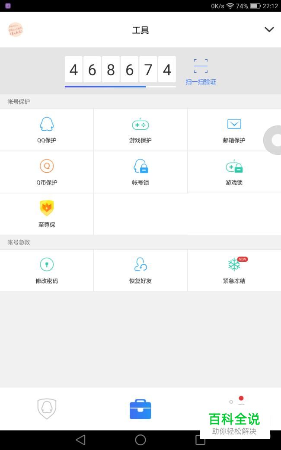Open 游戏保护 gamepad icon
281x450 pixels.
point(140,124)
